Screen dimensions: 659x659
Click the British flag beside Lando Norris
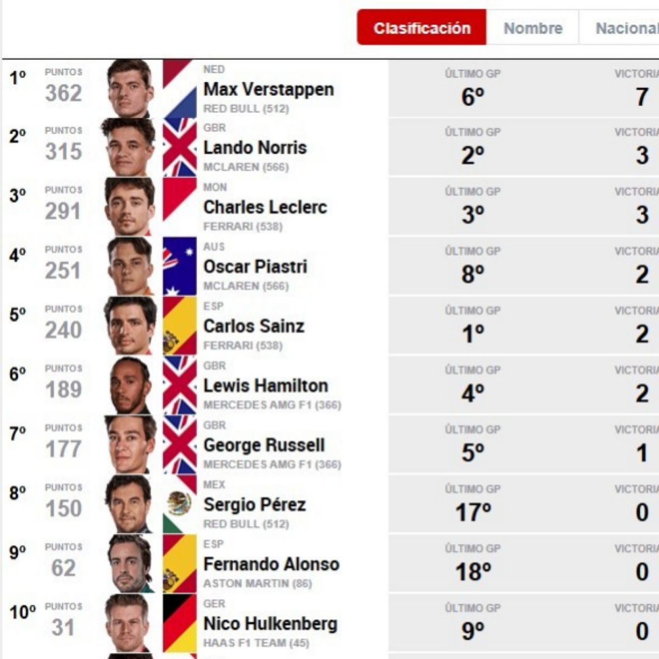point(179,148)
